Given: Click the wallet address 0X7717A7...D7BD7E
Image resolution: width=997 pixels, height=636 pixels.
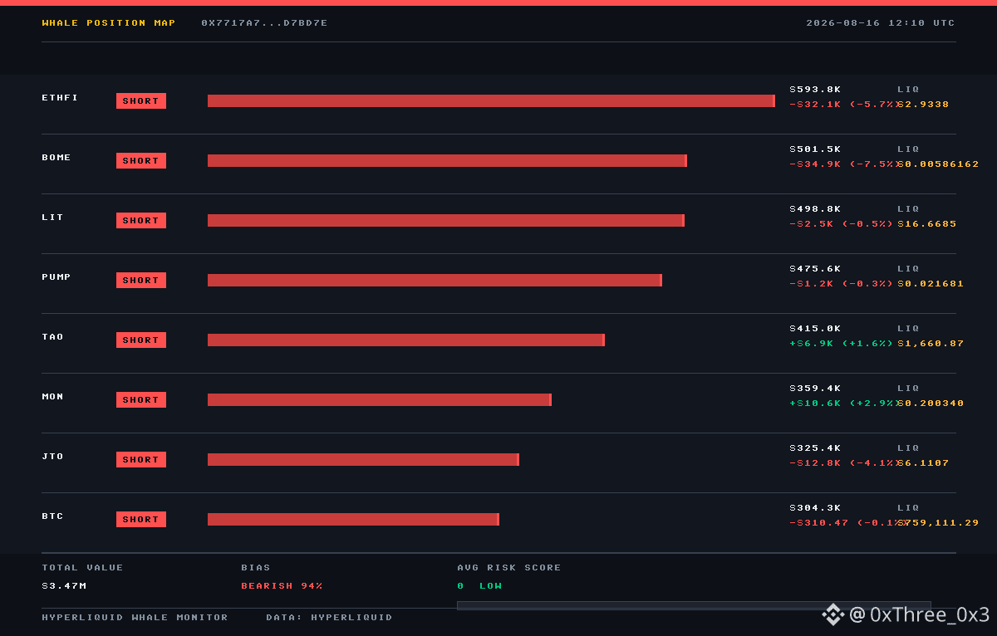Looking at the screenshot, I should (x=264, y=23).
